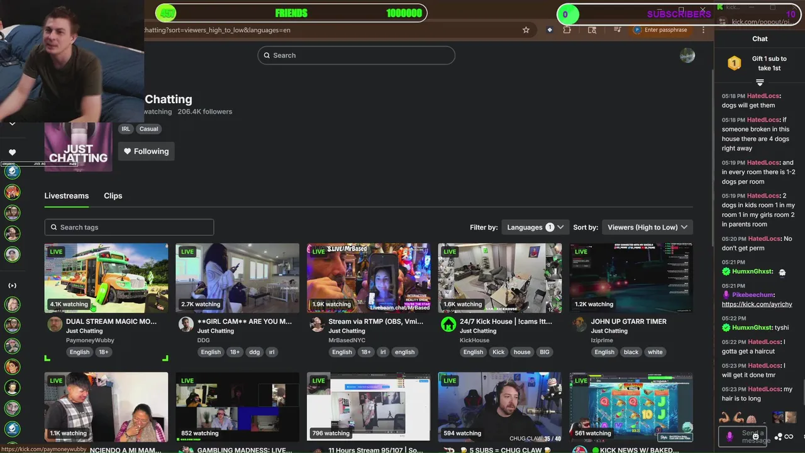Screen dimensions: 805x453
Task: Click the ddg tag under GIRL CAM stream
Action: coord(254,352)
